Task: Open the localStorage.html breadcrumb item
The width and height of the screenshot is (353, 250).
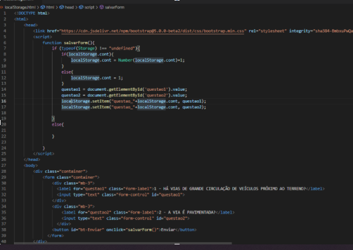Action: click(20, 7)
